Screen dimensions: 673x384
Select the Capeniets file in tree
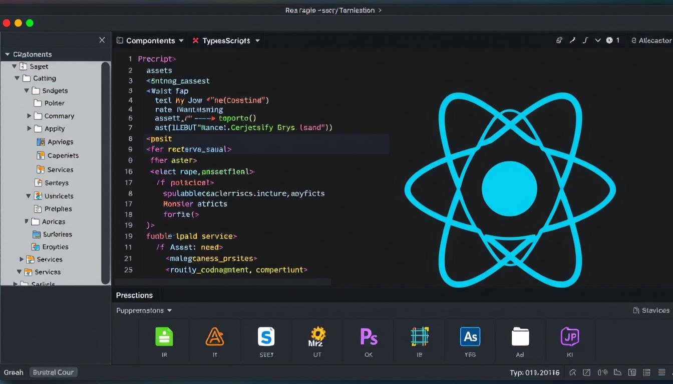click(x=58, y=155)
